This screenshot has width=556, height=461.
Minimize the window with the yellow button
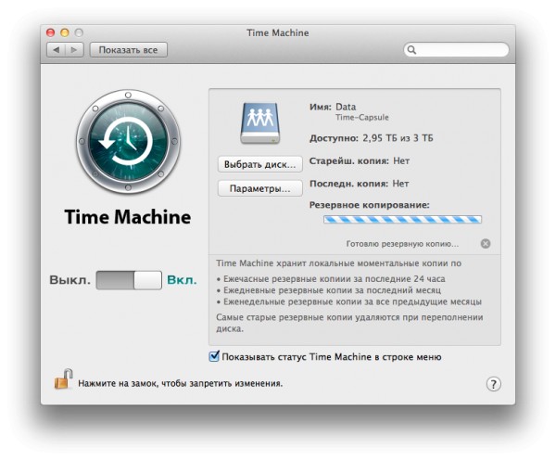65,32
